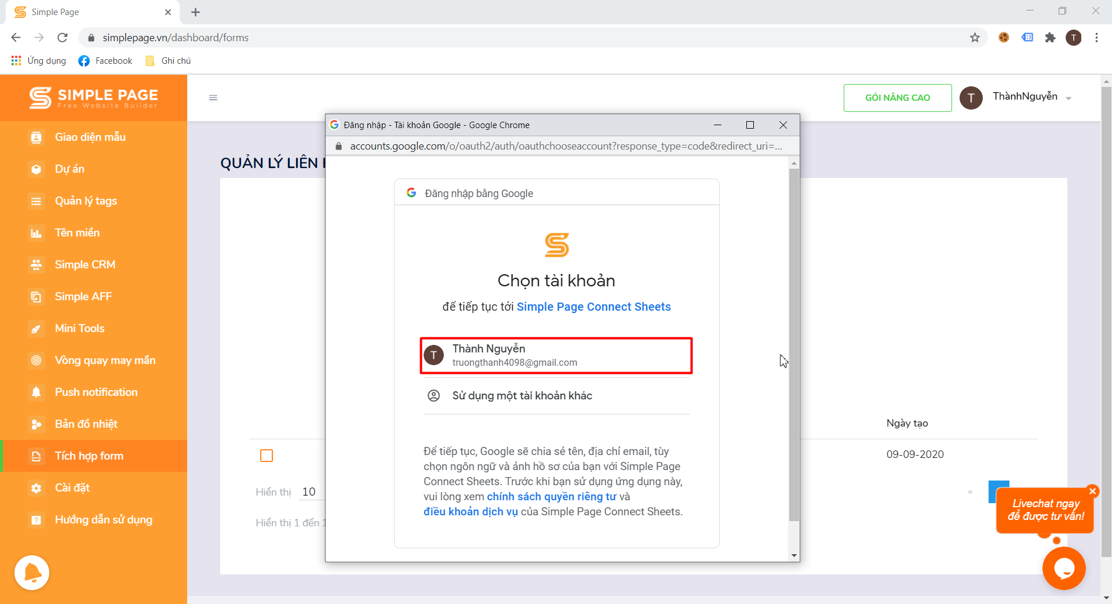The height and width of the screenshot is (604, 1112).
Task: Click the round notification bell button in sidebar
Action: pyautogui.click(x=32, y=573)
